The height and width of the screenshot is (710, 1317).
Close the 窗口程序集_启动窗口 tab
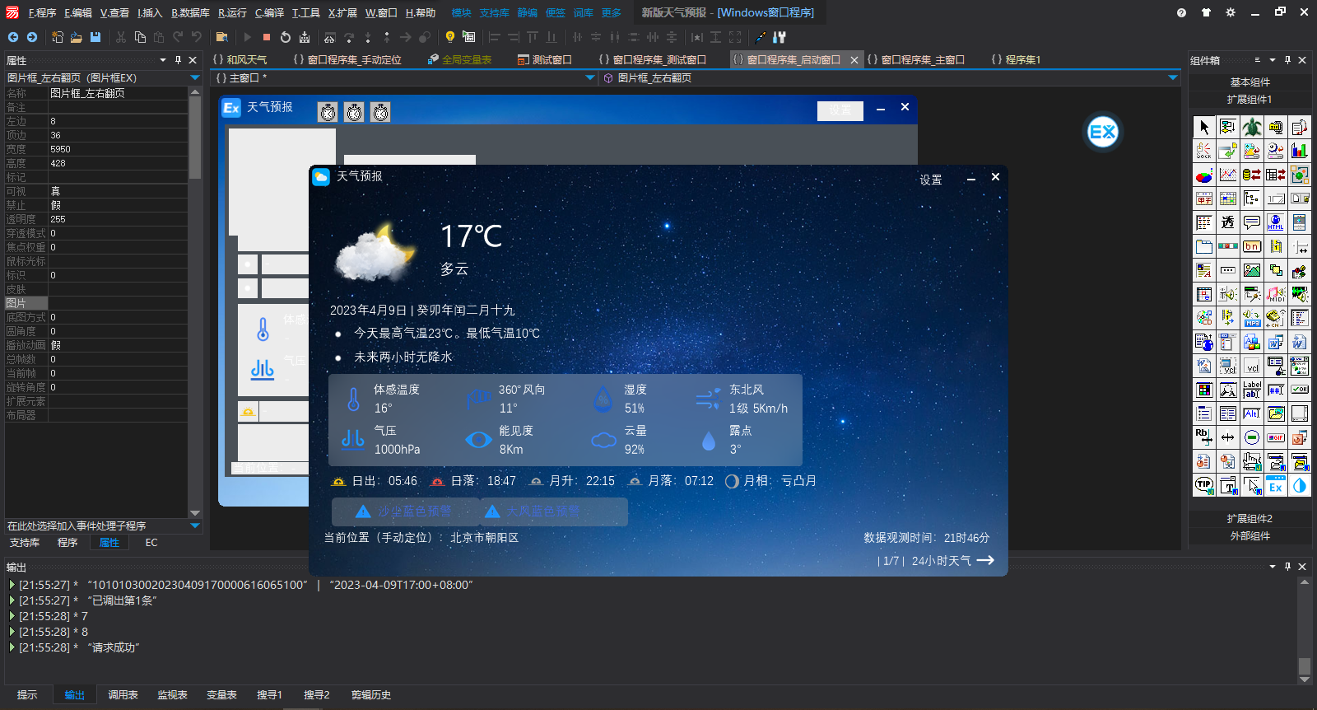[854, 60]
